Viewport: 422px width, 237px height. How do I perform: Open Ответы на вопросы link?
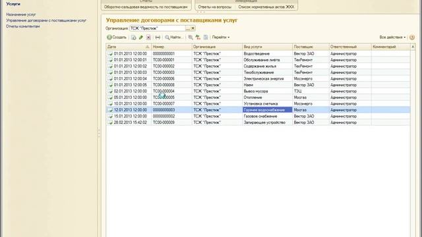click(x=214, y=7)
